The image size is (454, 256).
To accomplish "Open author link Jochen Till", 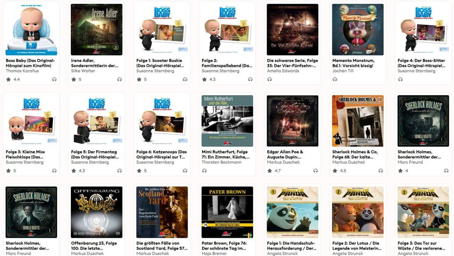I will click(x=343, y=71).
